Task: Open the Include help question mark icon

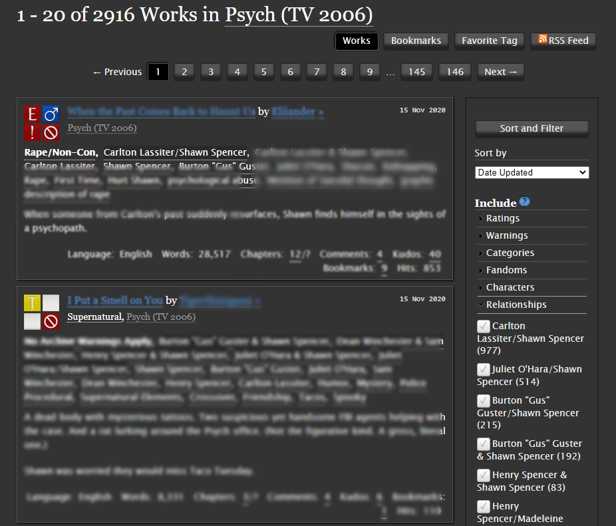Action: pos(524,202)
